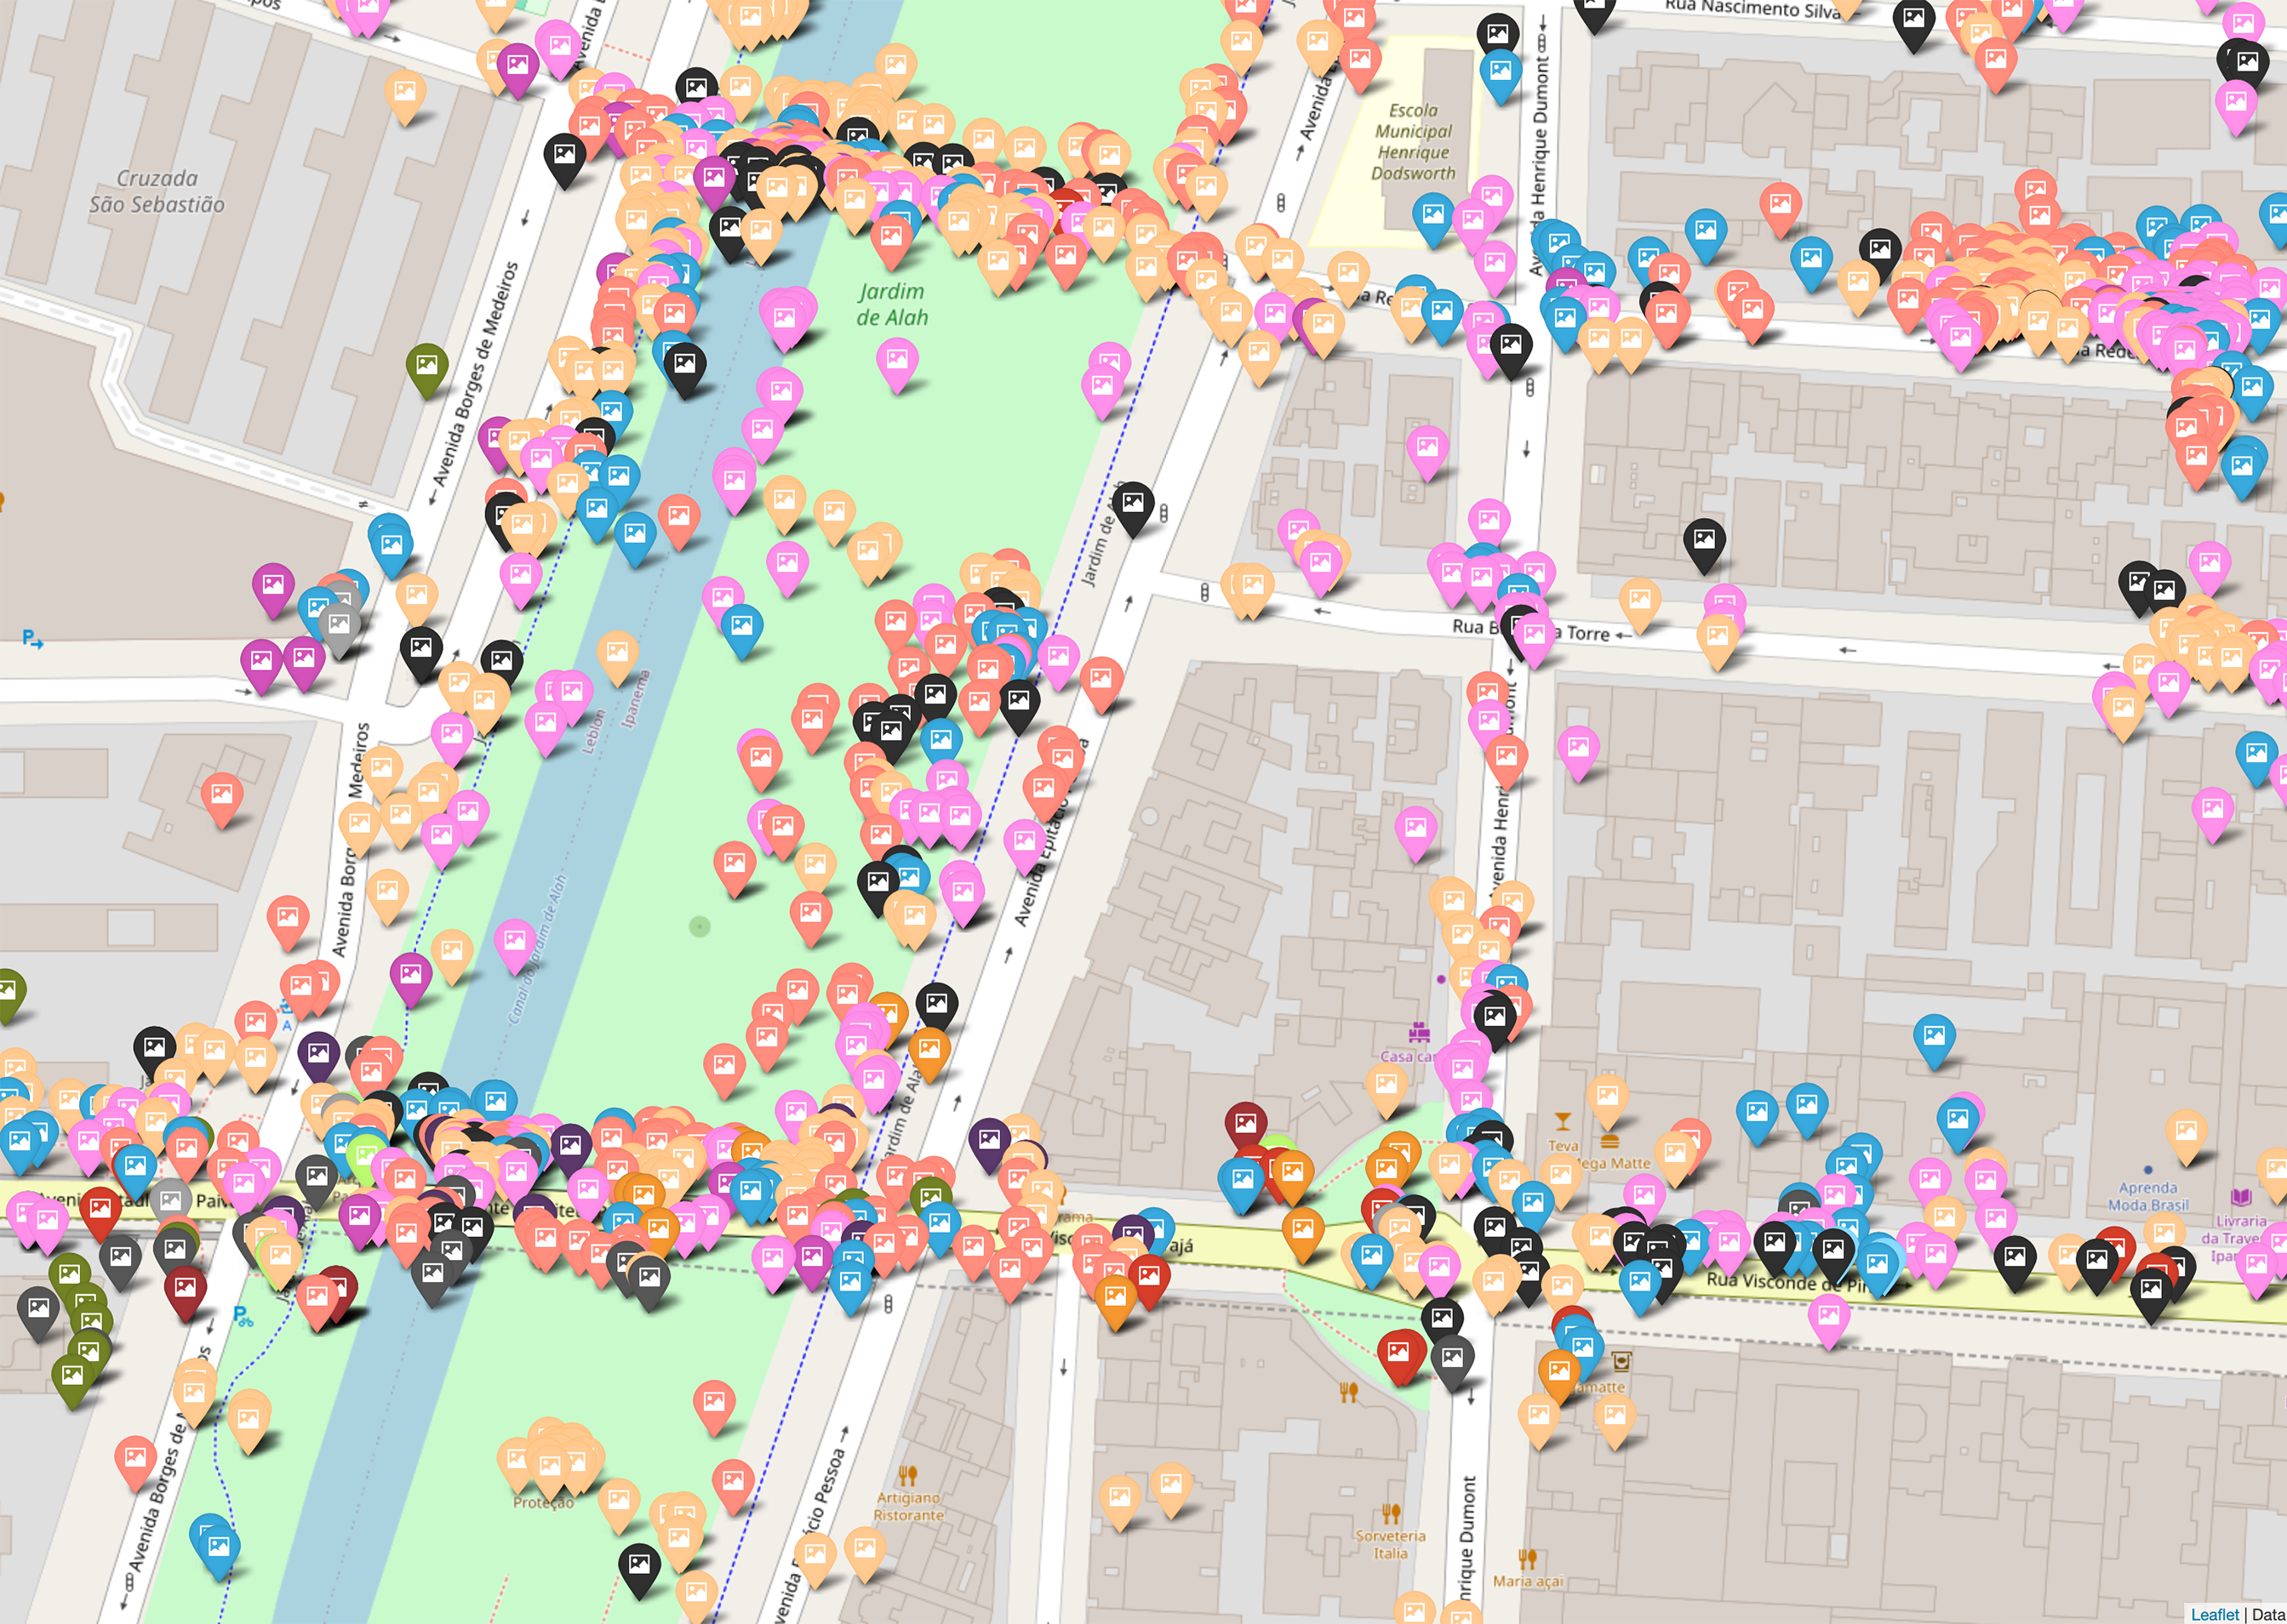Viewport: 2287px width, 1624px height.
Task: Open purple marker west of Canal do Jardim de Alah
Action: tap(410, 974)
